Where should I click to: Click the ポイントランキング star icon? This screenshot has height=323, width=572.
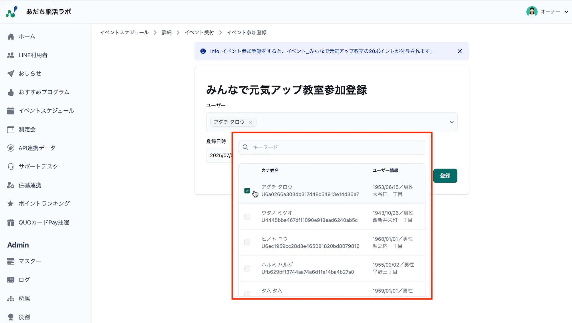click(11, 204)
